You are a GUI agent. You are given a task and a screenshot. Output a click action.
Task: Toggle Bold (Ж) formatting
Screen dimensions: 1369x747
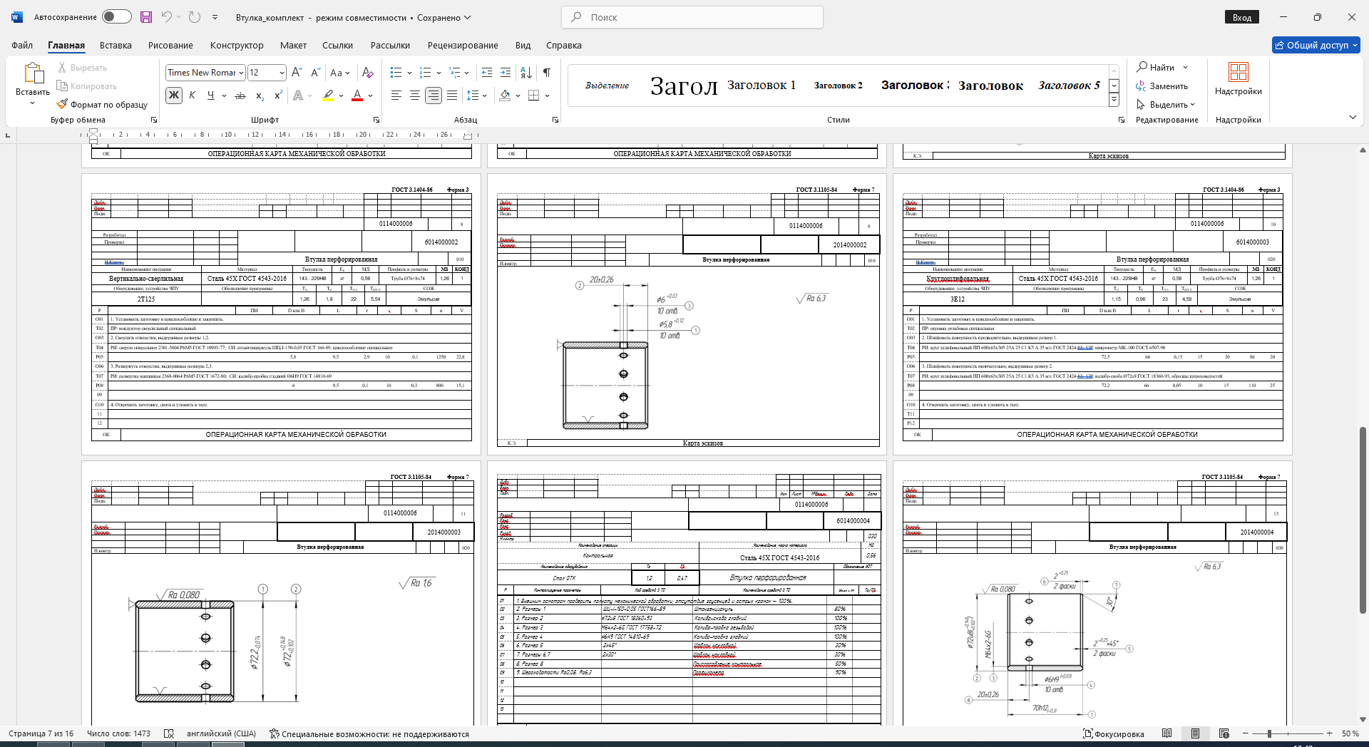(173, 96)
